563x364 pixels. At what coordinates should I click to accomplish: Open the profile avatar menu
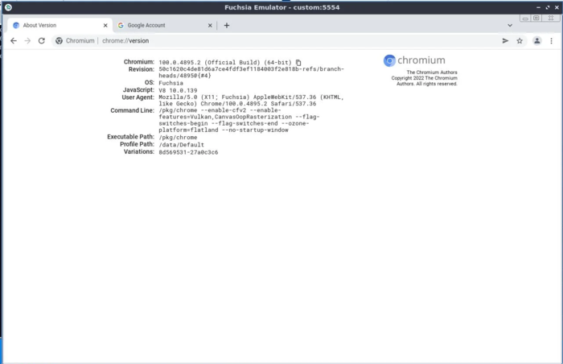pos(537,40)
